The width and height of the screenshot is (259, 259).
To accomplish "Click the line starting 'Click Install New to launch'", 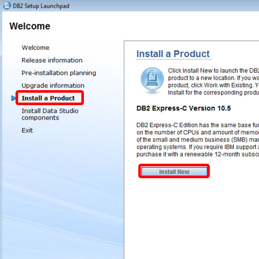I will click(213, 70).
